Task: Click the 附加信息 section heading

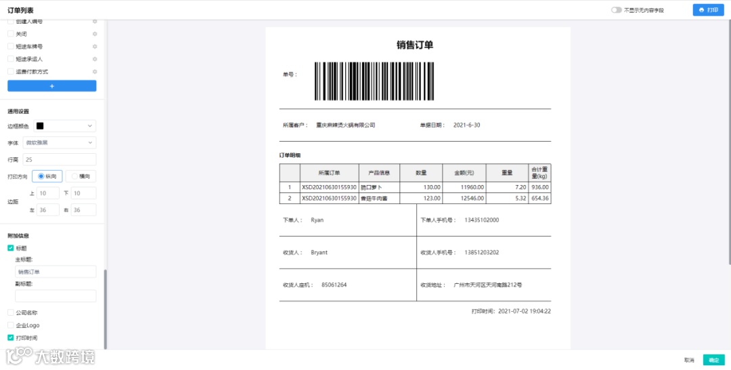Action: tap(18, 236)
